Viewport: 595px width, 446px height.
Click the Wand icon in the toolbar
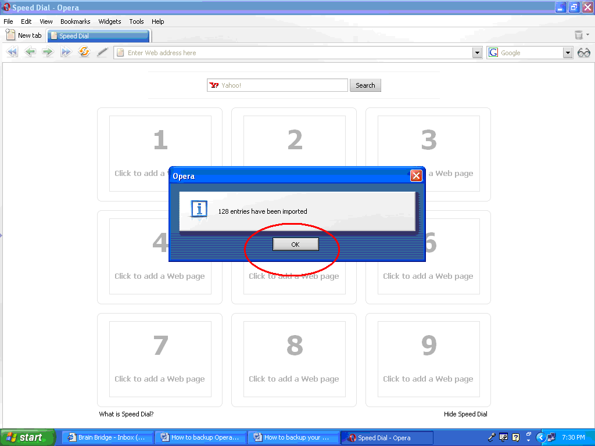[102, 52]
